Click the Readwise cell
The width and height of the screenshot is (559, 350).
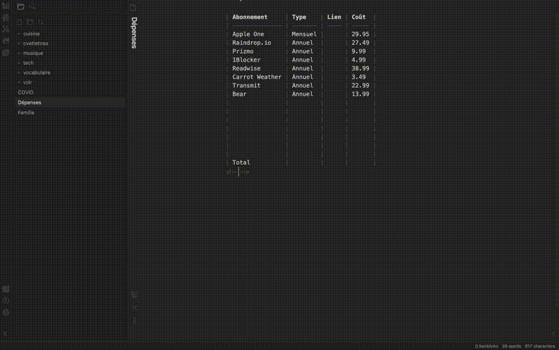click(x=247, y=68)
